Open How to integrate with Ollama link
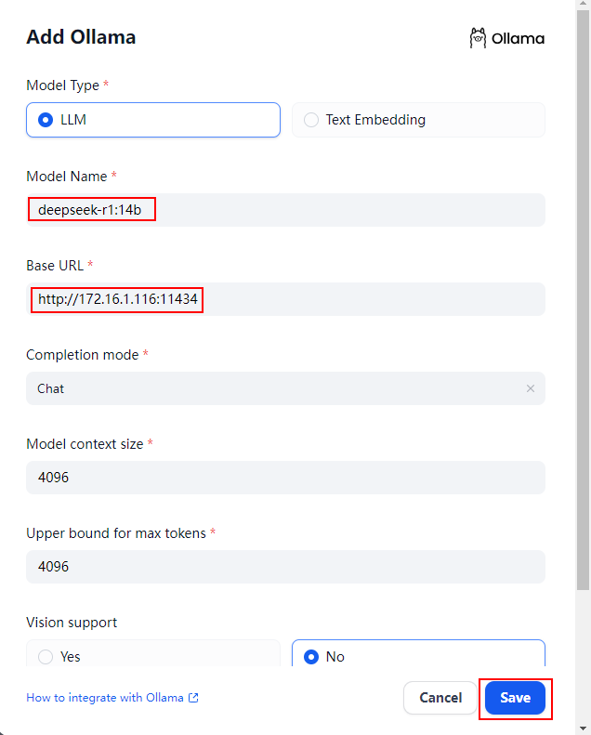 click(x=105, y=698)
